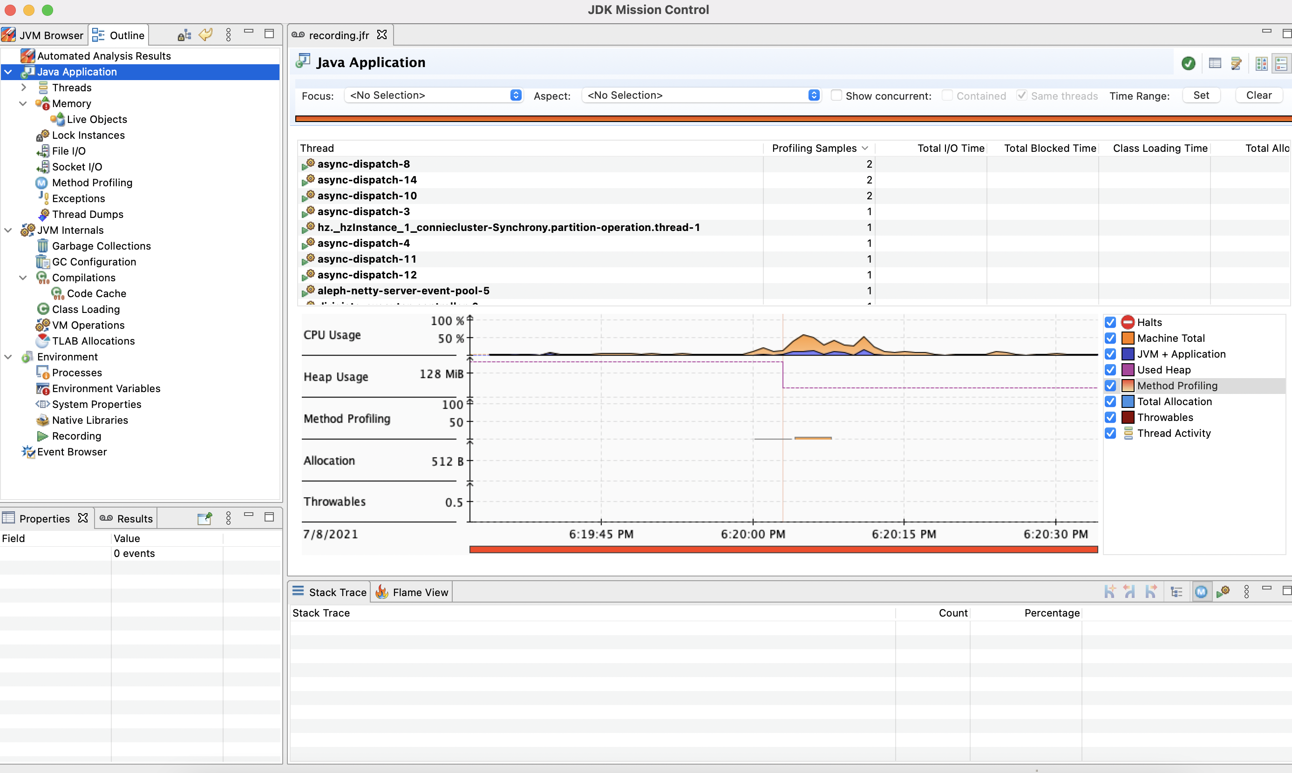The width and height of the screenshot is (1292, 773).
Task: Click green checkmark analysis icon in page header
Action: pyautogui.click(x=1188, y=63)
